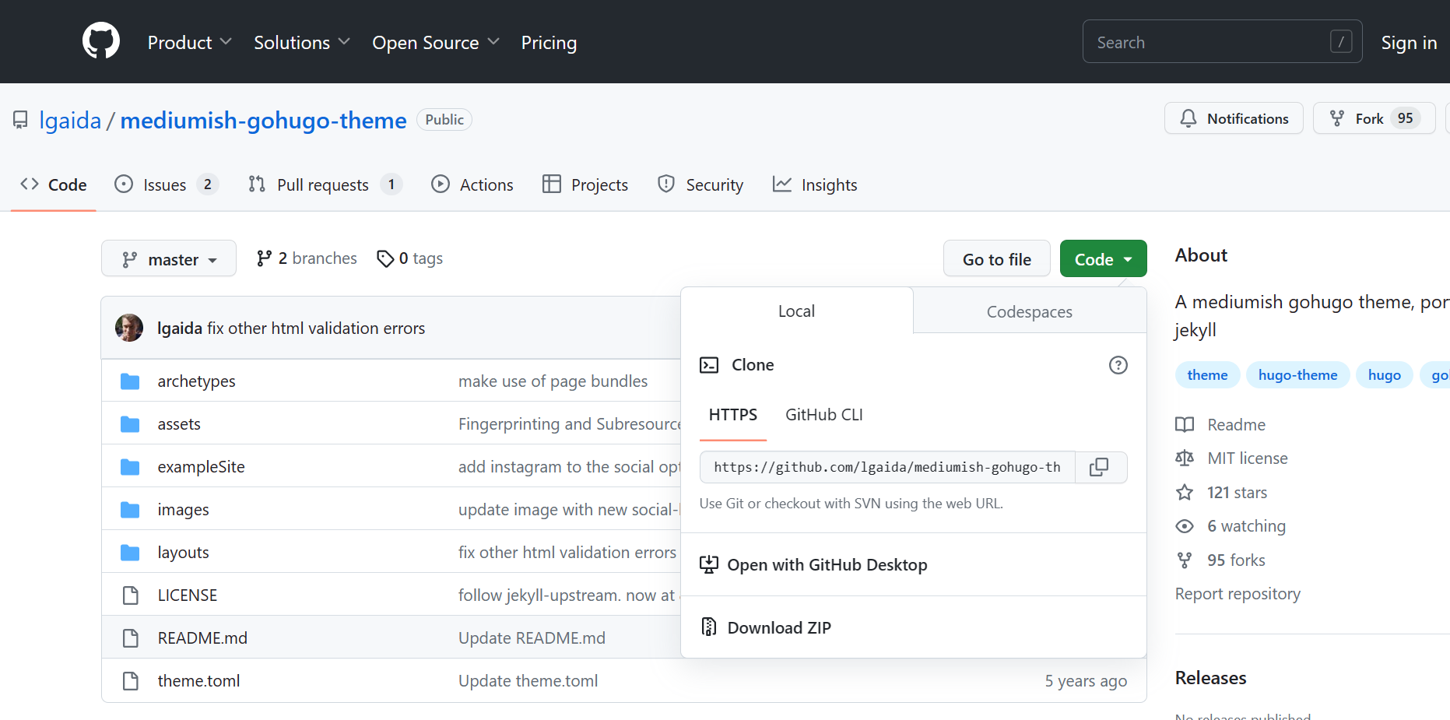Click the GitHub logo icon

pyautogui.click(x=101, y=41)
